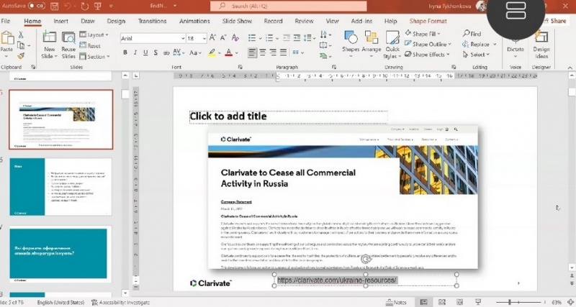Image resolution: width=576 pixels, height=307 pixels.
Task: Switch to the Transitions tab
Action: coord(152,21)
